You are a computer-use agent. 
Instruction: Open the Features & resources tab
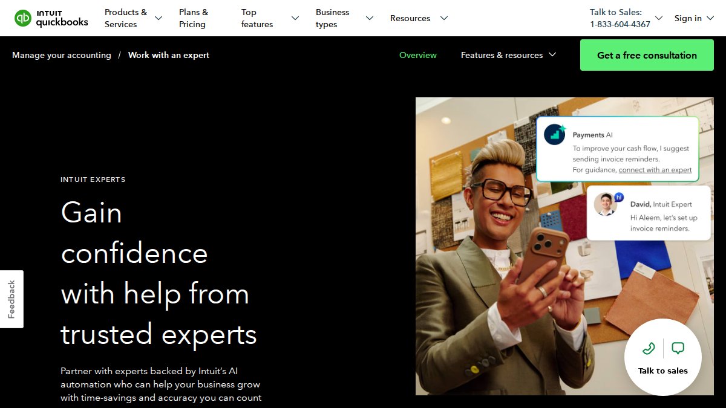tap(502, 55)
